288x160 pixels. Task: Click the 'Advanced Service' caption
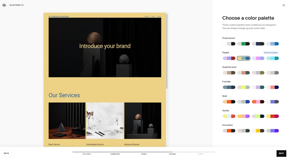[x=132, y=145]
